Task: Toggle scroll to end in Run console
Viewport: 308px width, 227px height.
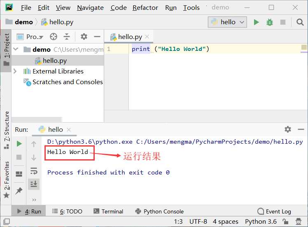Action: pos(34,184)
